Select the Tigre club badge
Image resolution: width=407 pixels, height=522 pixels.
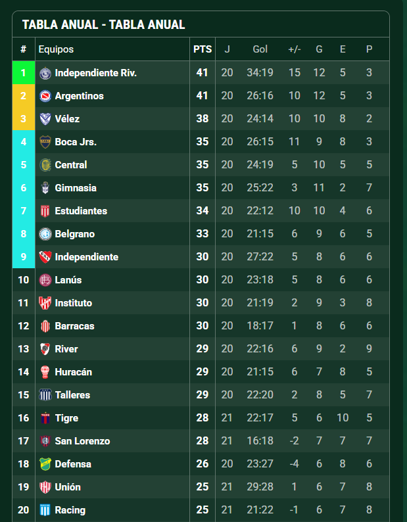tap(45, 418)
